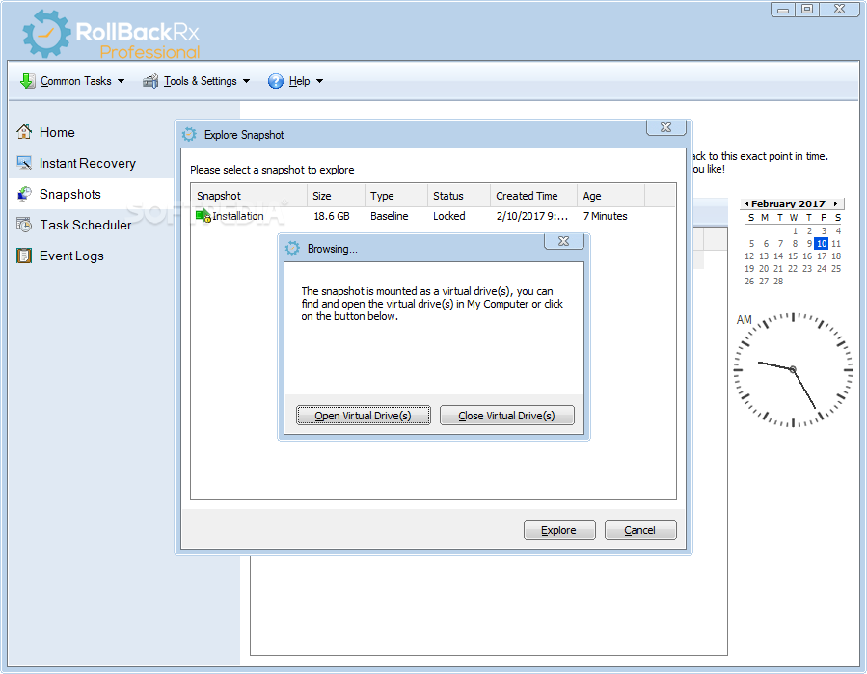Screen dimensions: 867x674
Task: Go to Home in the sidebar
Action: (57, 132)
